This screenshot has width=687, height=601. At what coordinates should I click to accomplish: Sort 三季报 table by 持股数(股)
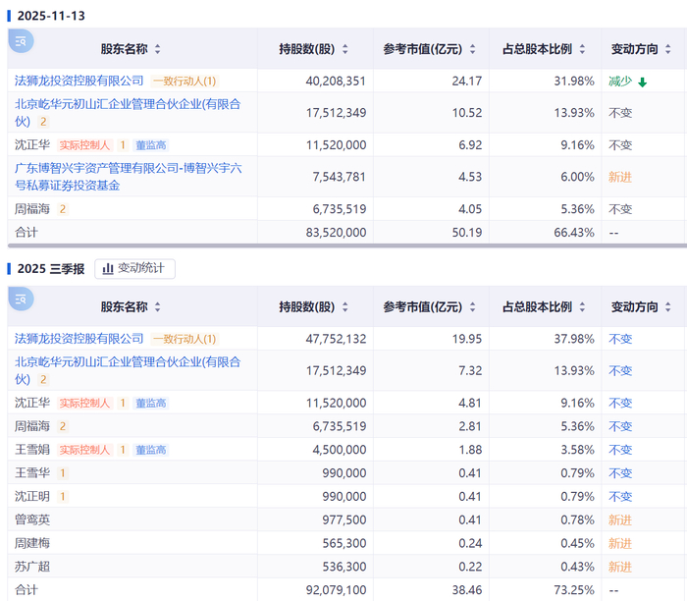[x=349, y=307]
